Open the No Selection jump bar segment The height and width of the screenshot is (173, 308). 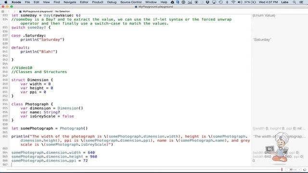(x=63, y=12)
